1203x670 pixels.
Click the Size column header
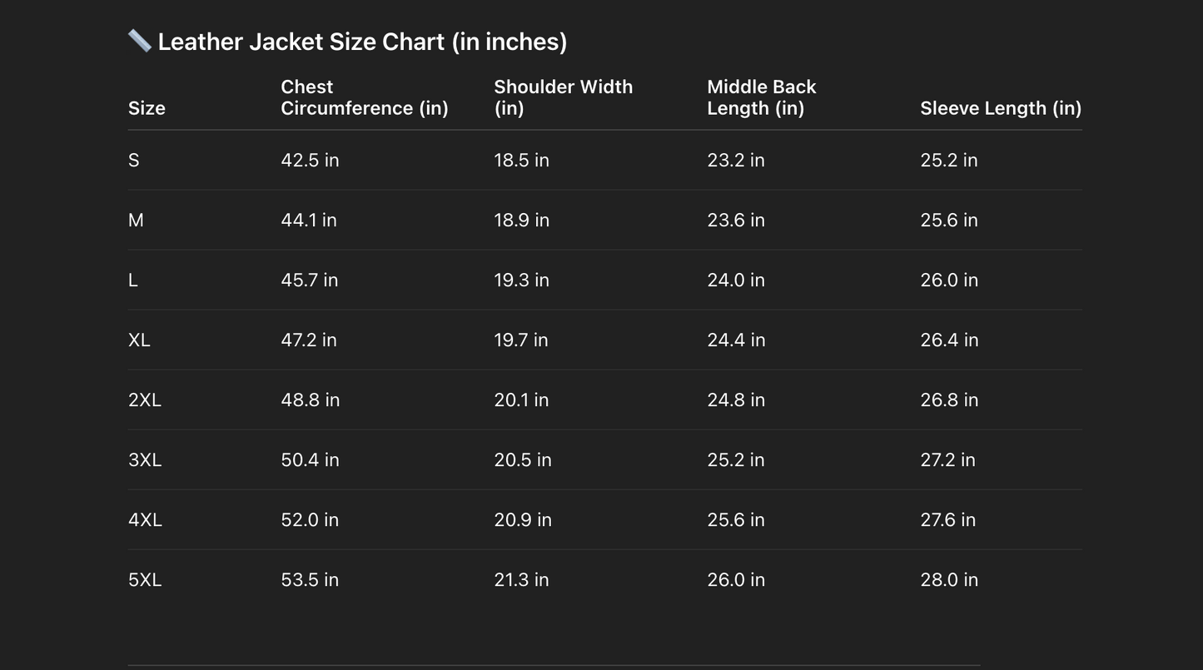click(147, 108)
